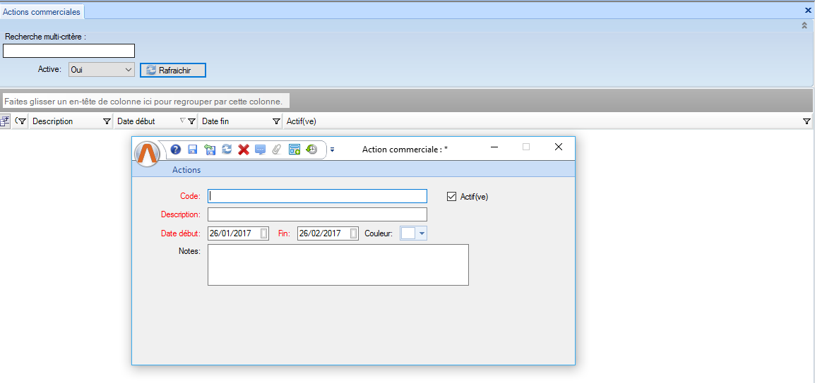Collapse the search panel with the double chevron
Screen dimensions: 815x383
[x=804, y=25]
